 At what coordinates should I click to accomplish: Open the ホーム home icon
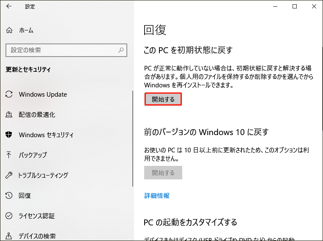pyautogui.click(x=9, y=30)
